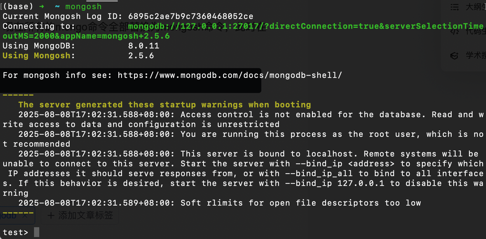The height and width of the screenshot is (239, 486).
Task: Click the 添加文章标签 add tag button
Action: click(80, 215)
